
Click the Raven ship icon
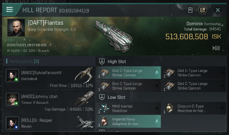click(x=84, y=122)
